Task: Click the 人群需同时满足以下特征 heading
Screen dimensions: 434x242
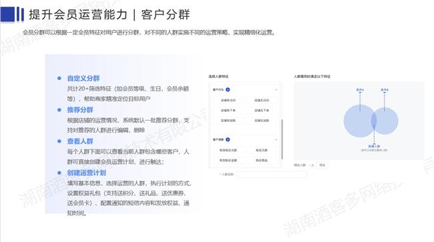Action: pyautogui.click(x=312, y=76)
